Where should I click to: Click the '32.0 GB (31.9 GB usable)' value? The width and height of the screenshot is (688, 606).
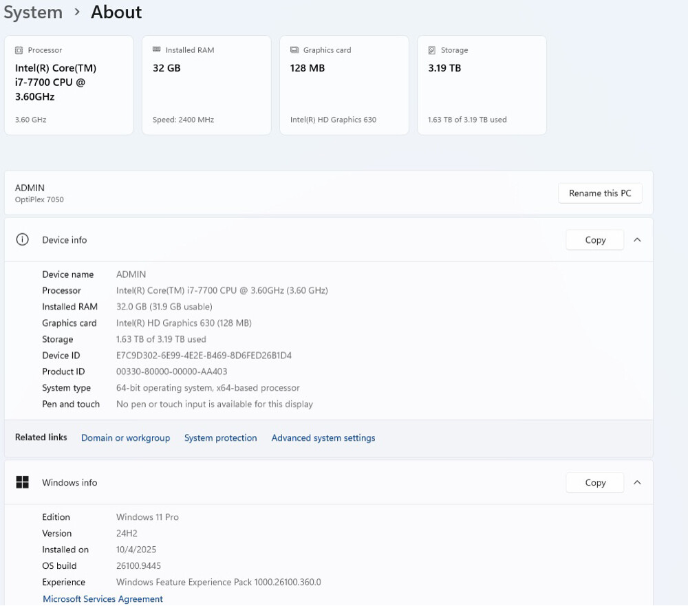click(164, 307)
